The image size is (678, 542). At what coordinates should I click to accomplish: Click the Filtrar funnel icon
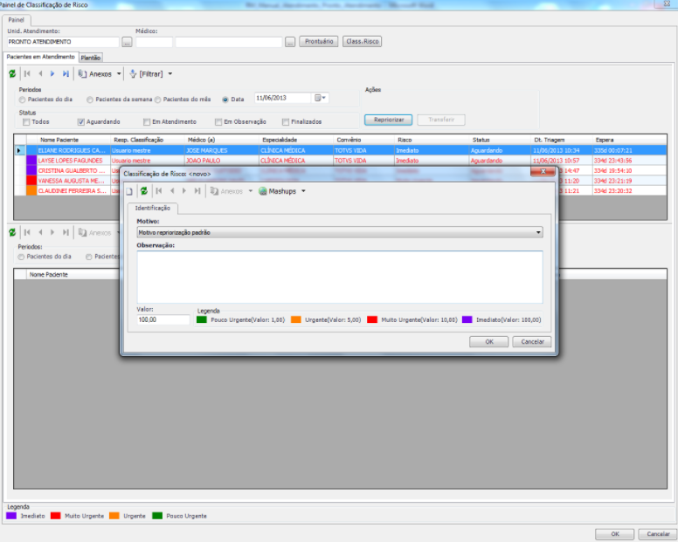[133, 74]
